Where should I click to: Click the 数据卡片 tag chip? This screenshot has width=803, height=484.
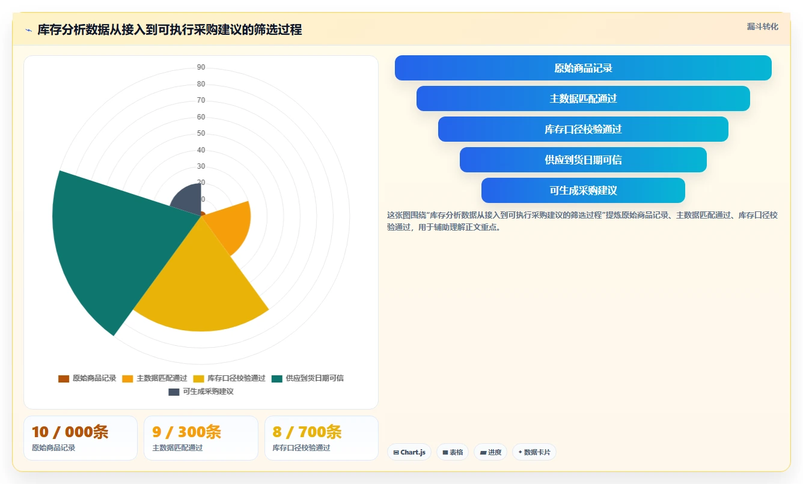pyautogui.click(x=534, y=452)
